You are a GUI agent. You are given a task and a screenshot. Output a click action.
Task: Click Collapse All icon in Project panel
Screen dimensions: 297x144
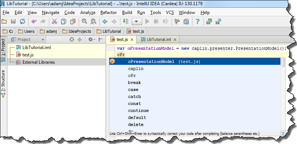80,39
